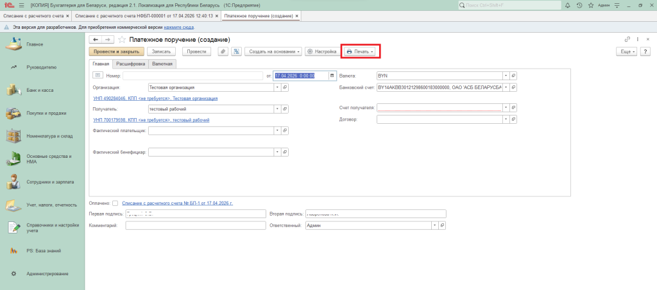Screen dimensions: 657x290
Task: Switch to the Расшифровка tab
Action: tap(130, 64)
